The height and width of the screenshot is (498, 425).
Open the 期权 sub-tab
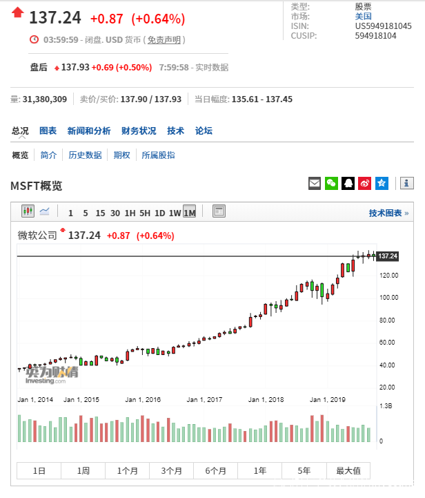coord(122,155)
